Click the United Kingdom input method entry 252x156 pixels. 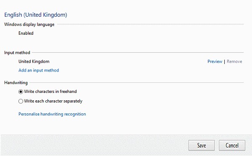pos(34,61)
